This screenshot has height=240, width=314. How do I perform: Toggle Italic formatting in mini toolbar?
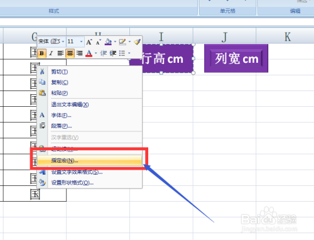pos(51,53)
